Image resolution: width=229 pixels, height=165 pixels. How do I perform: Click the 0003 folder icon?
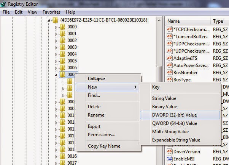(x=62, y=47)
